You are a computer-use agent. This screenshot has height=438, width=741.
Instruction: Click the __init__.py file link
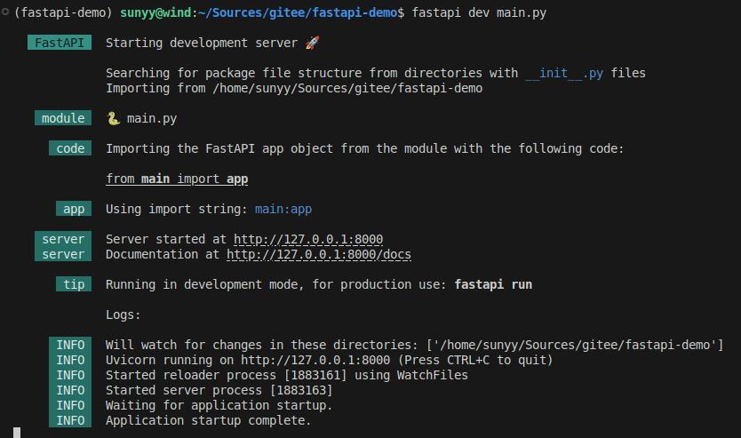tap(564, 73)
